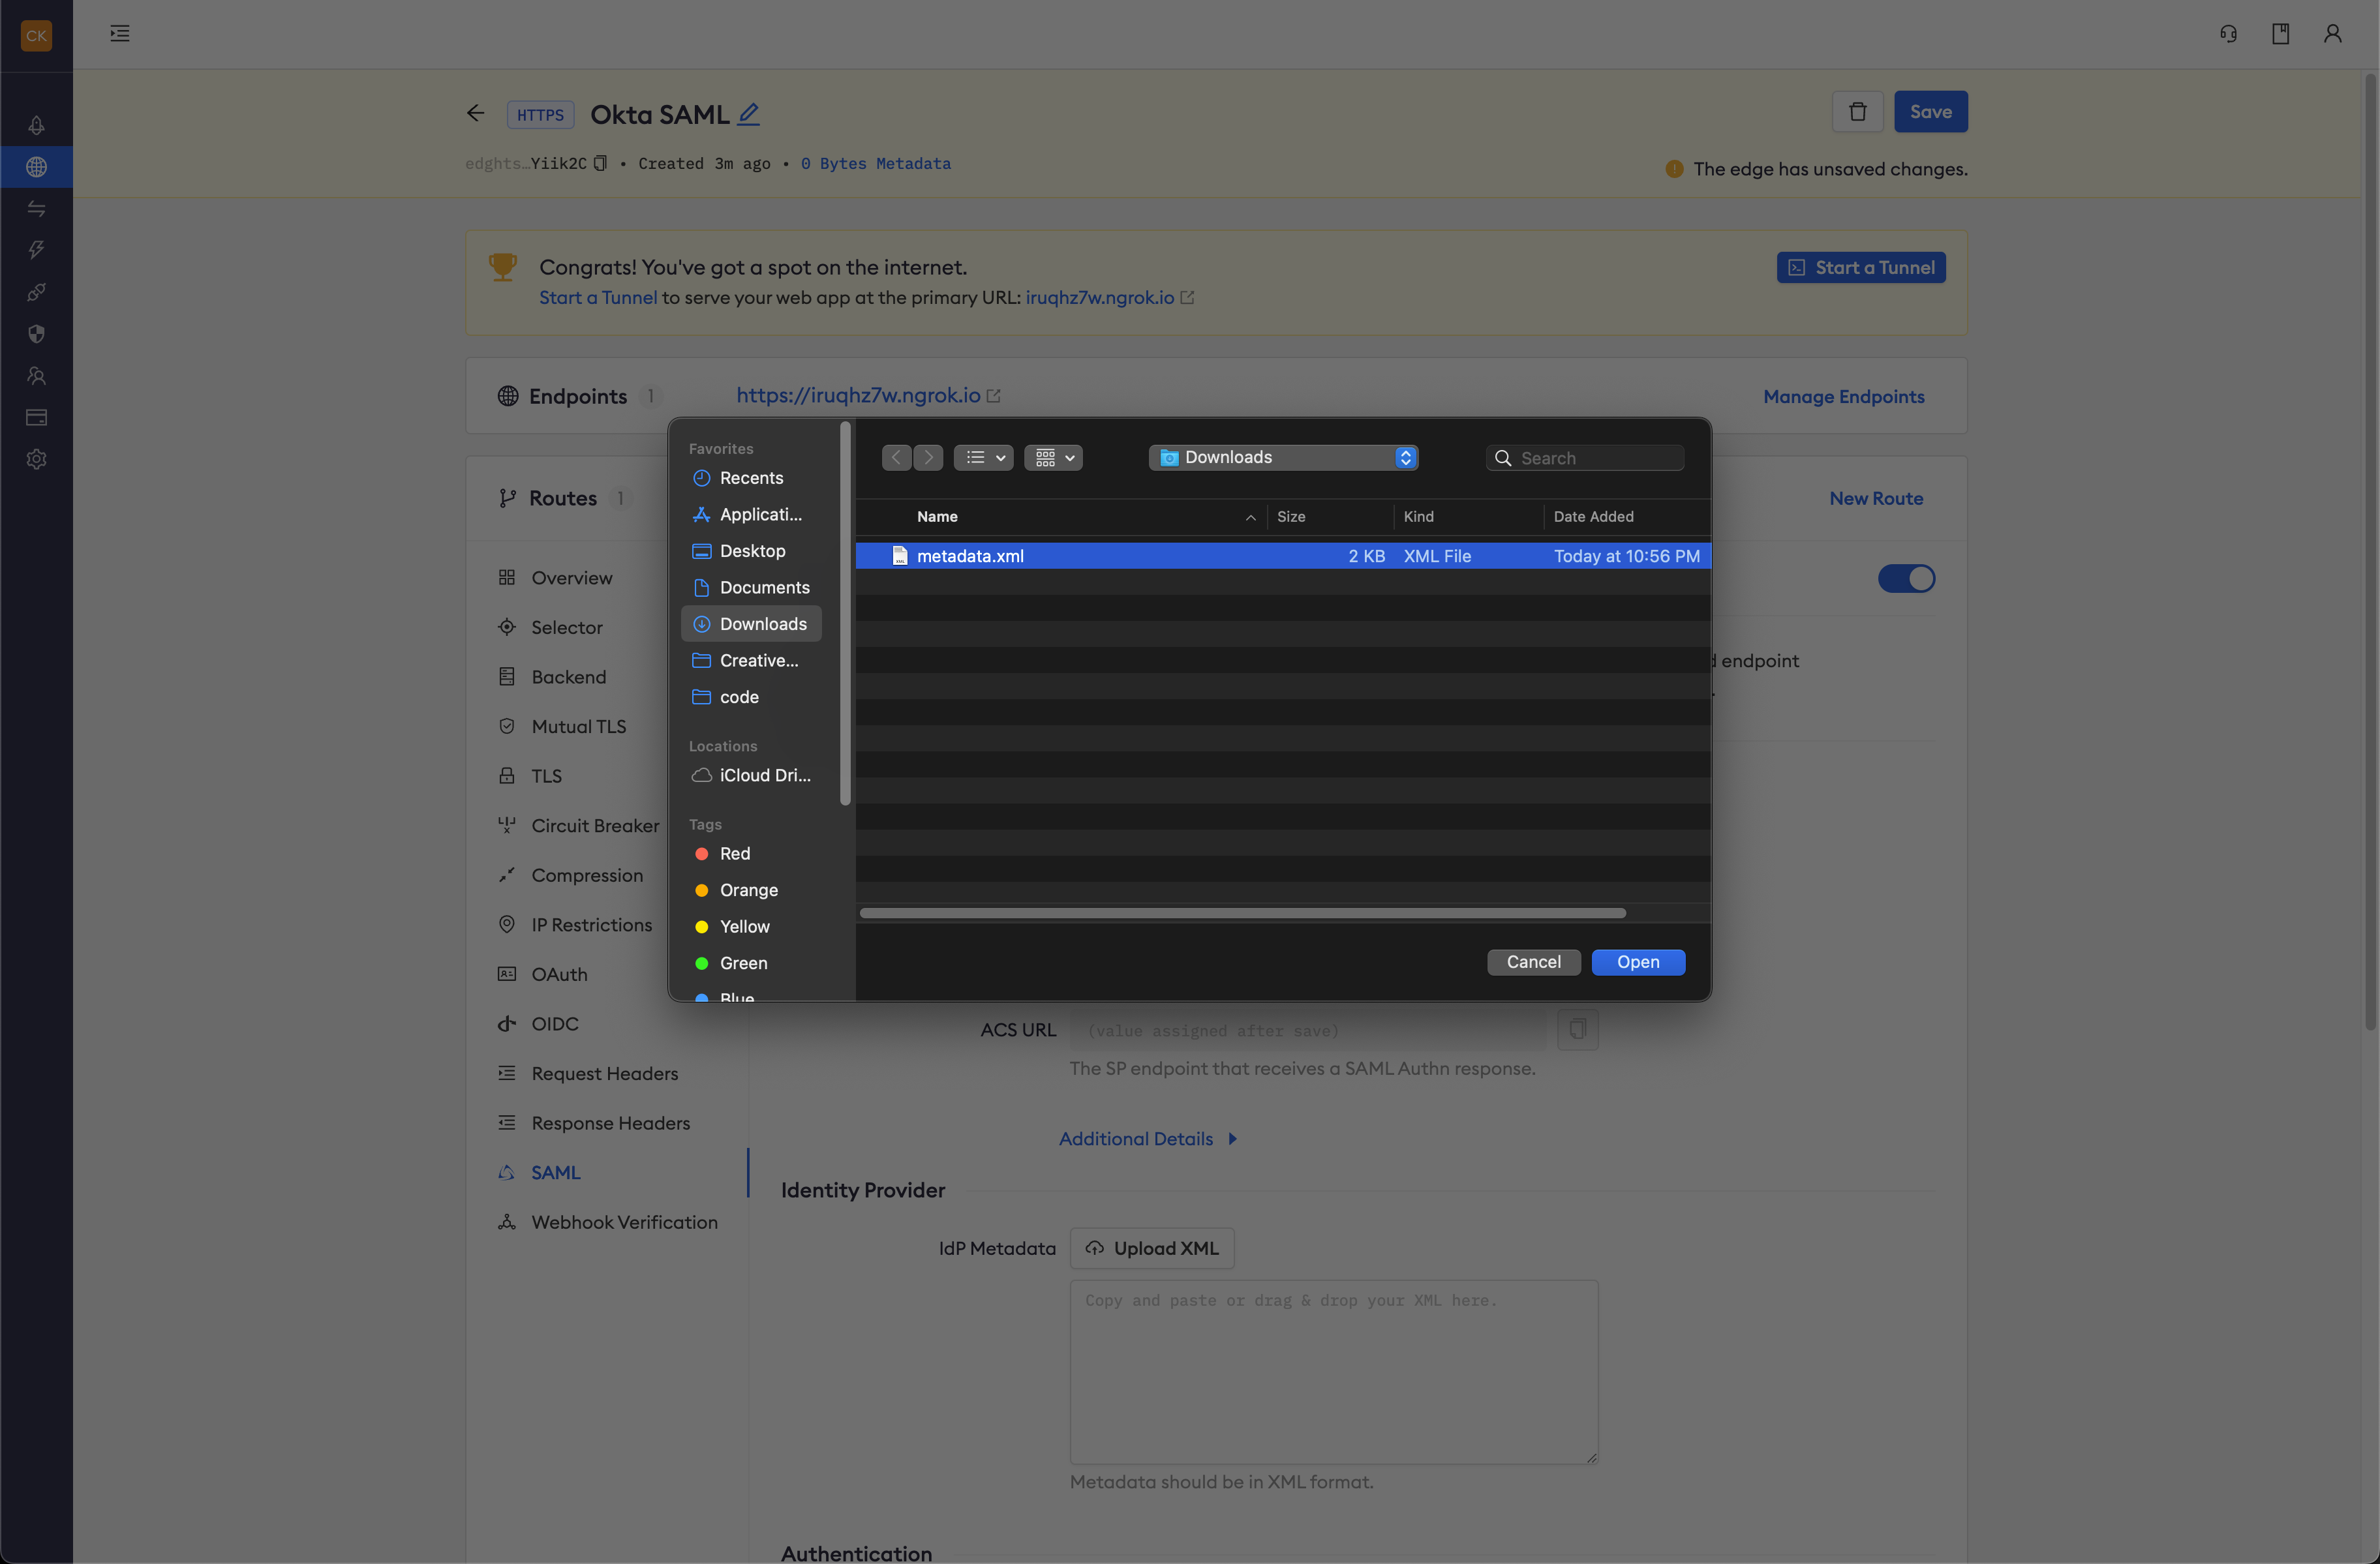Open the team members icon in the sidebar

36,376
